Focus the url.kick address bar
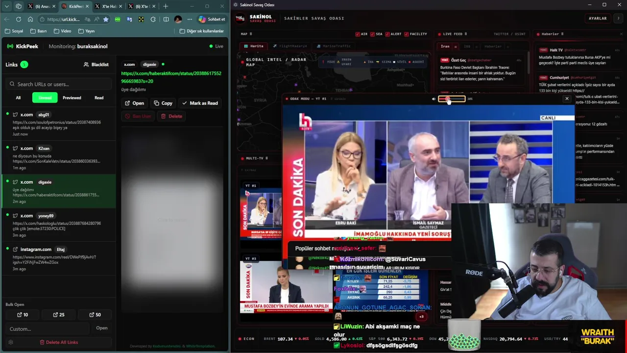 click(64, 19)
